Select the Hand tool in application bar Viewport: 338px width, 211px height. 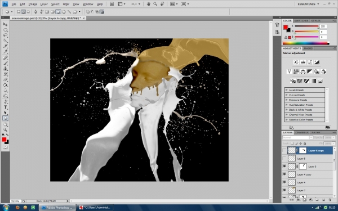point(149,4)
